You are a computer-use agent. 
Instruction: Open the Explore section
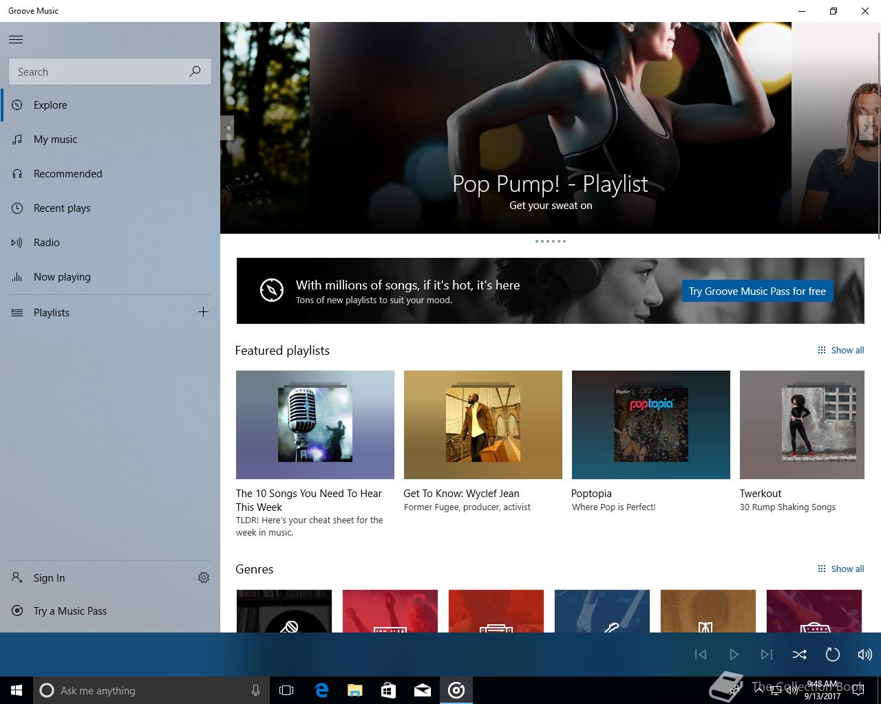110,105
